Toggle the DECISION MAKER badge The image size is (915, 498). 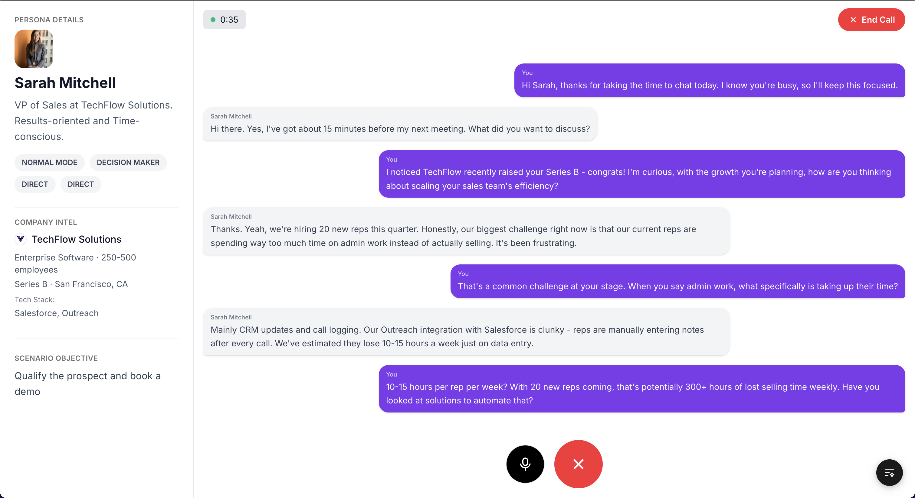click(x=128, y=163)
